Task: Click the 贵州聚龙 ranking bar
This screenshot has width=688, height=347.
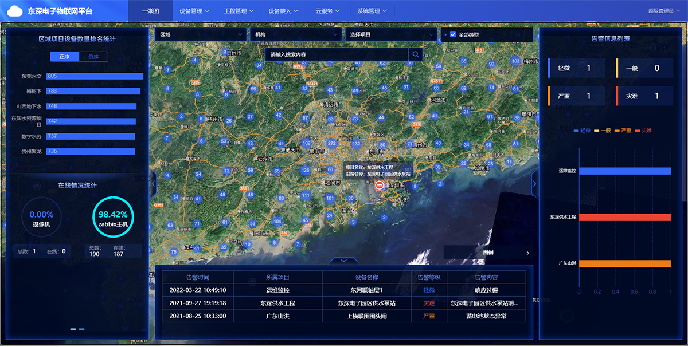Action: [x=91, y=151]
